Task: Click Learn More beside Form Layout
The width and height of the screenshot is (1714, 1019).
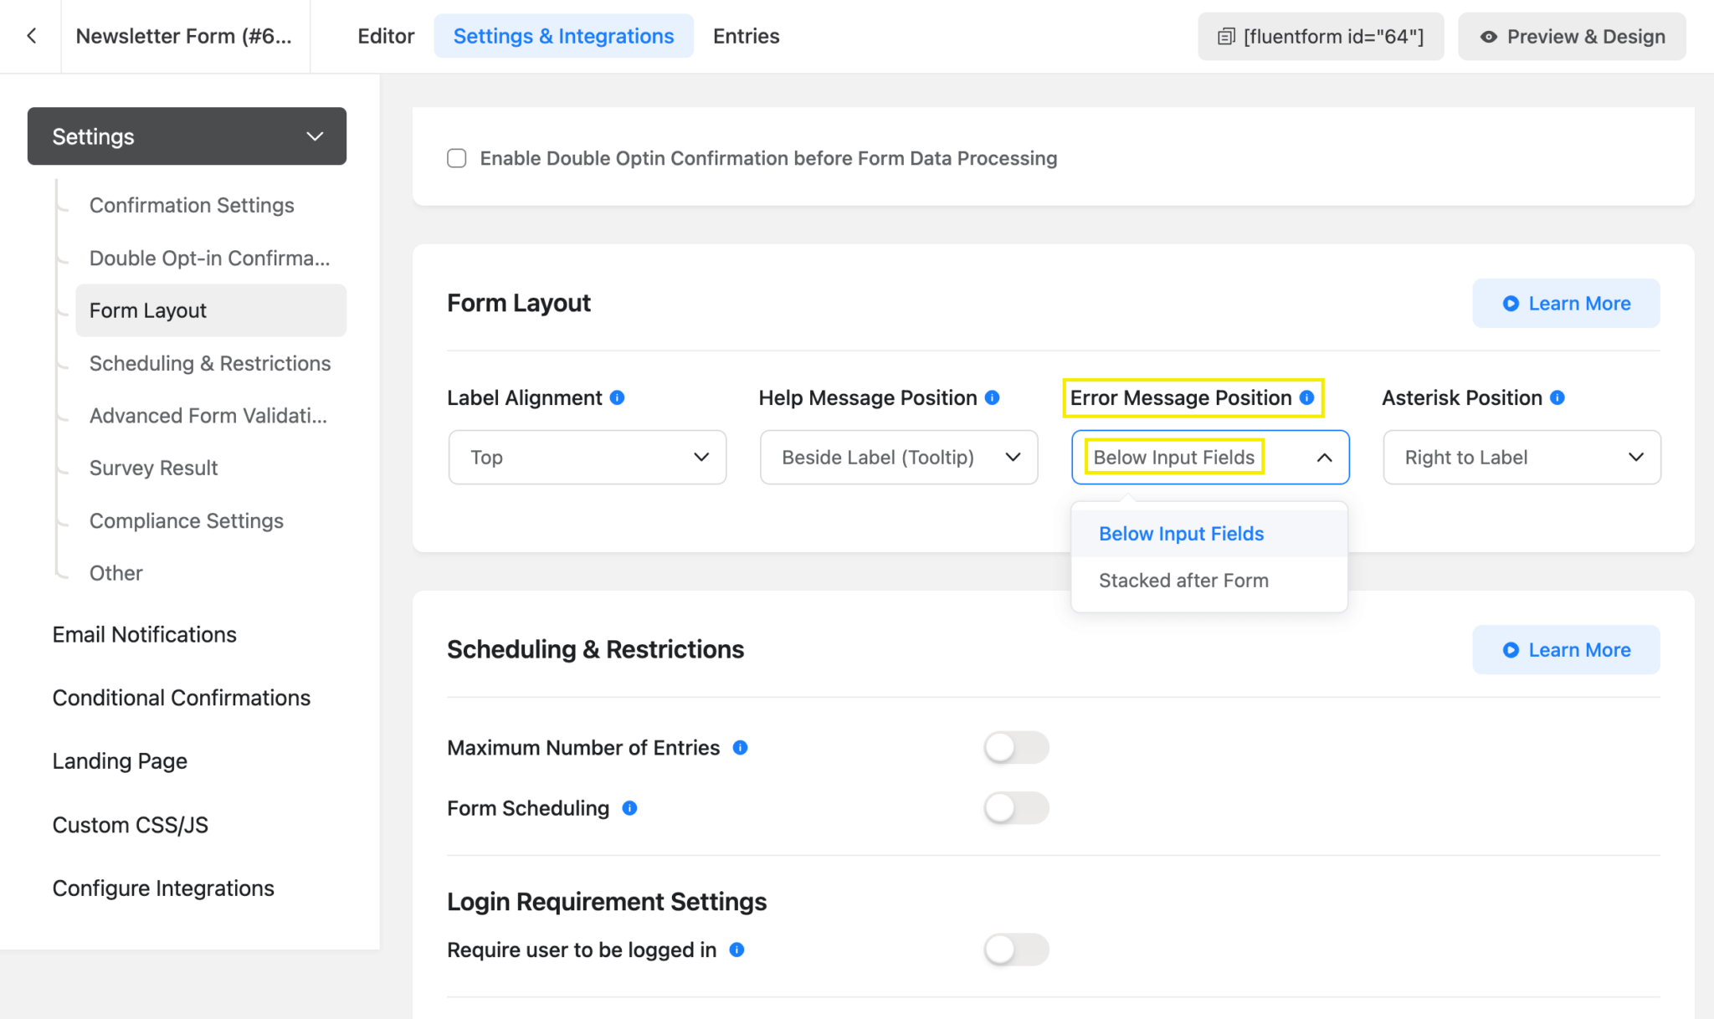Action: point(1566,303)
